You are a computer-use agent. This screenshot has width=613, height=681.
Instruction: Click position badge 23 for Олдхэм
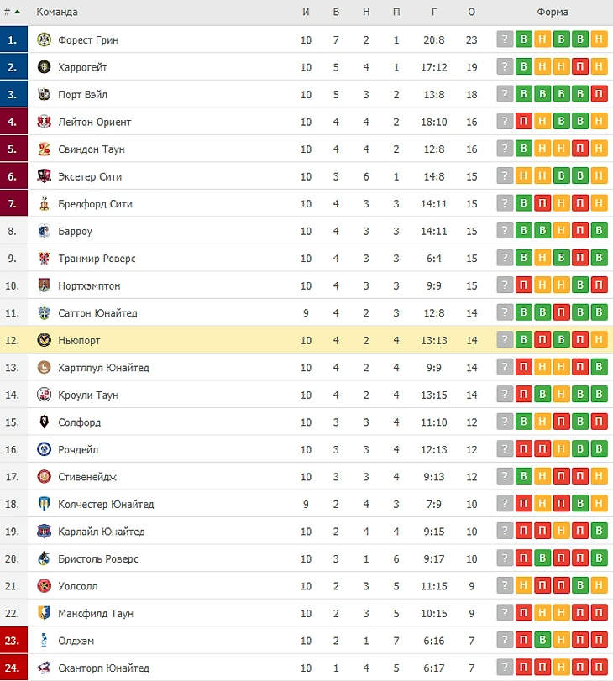point(12,641)
